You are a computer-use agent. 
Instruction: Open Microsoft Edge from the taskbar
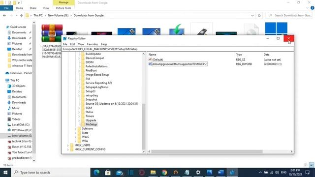[x=96, y=173]
